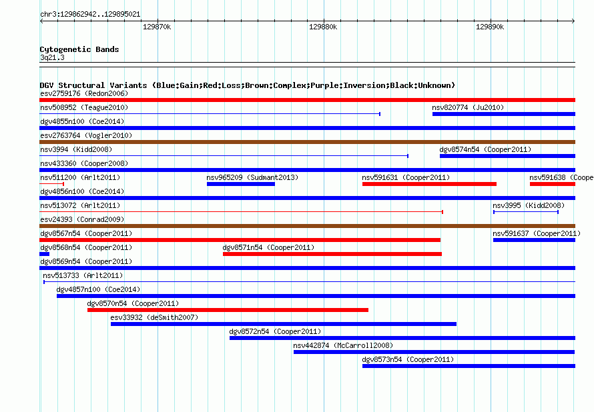Open the nsv442874 (McCarroll2008) label
This screenshot has height=412, width=594.
[x=343, y=345]
